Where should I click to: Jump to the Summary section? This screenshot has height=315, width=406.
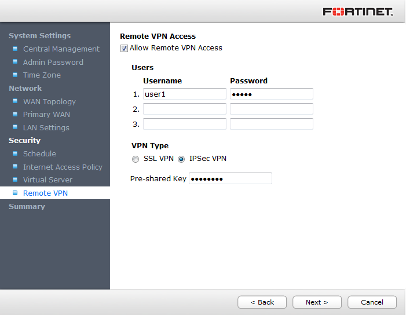pos(27,206)
